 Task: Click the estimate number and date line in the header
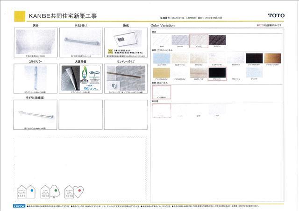tap(191, 18)
